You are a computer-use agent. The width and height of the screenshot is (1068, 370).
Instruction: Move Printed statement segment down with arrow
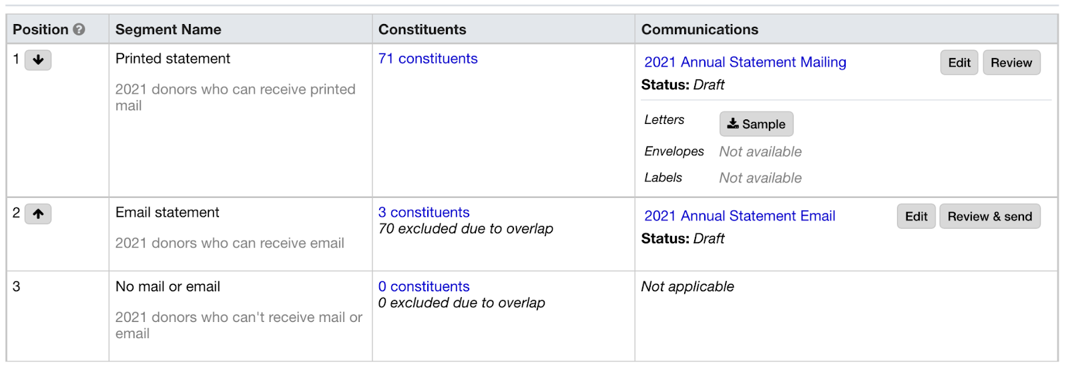pos(38,60)
